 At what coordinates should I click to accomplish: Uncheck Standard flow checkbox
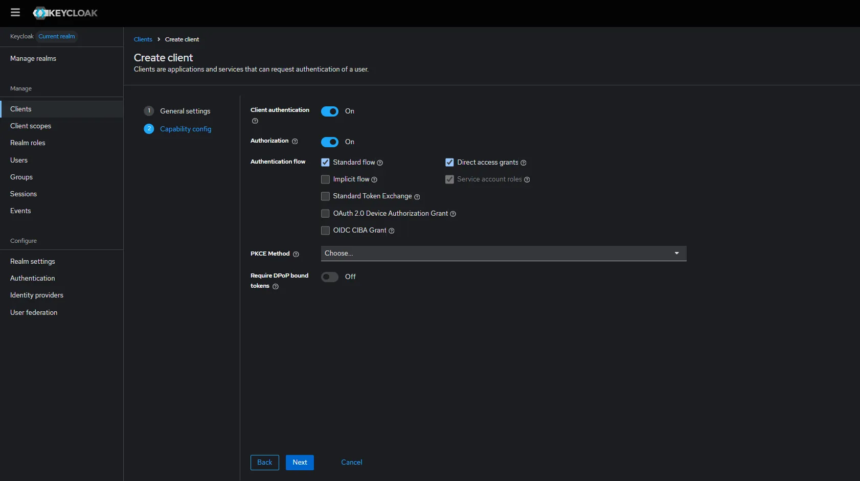[325, 163]
